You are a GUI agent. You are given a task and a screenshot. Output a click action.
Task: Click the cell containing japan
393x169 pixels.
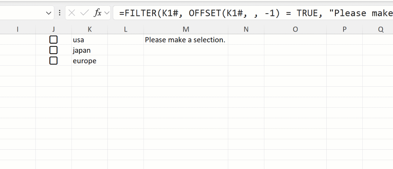(89, 50)
